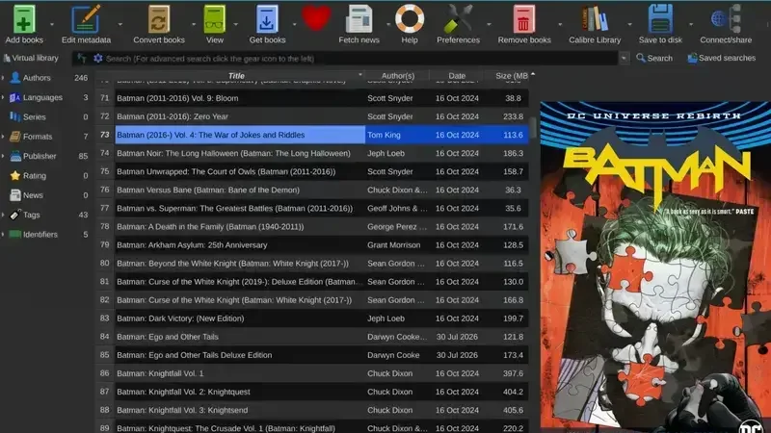Image resolution: width=771 pixels, height=433 pixels.
Task: Sort by the Author(s) column header
Action: tap(397, 76)
